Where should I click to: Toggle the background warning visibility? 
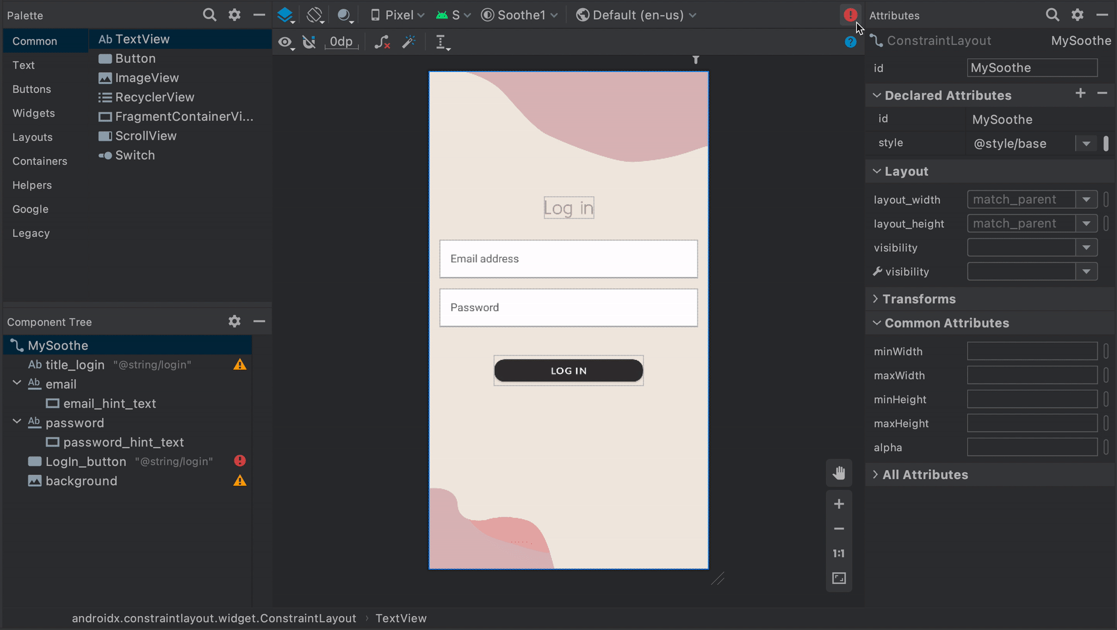240,481
